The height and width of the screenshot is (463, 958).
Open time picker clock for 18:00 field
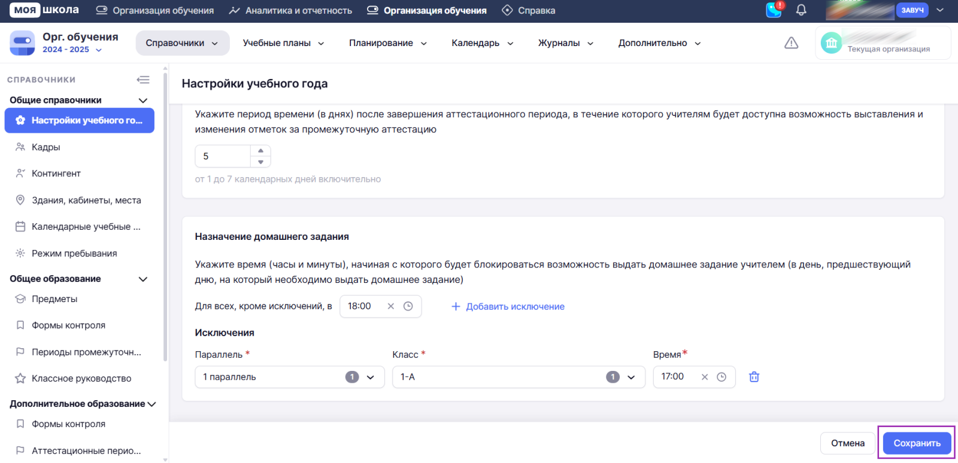click(408, 306)
